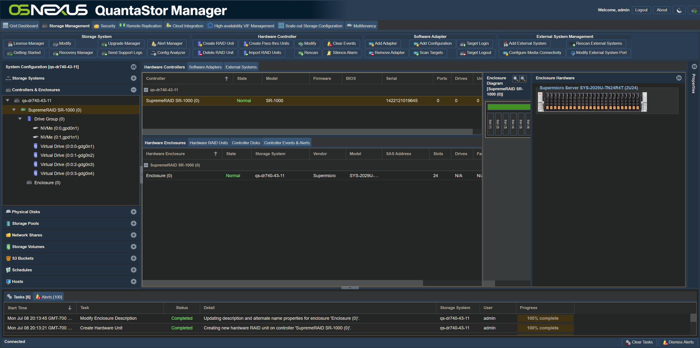Image resolution: width=700 pixels, height=348 pixels.
Task: Toggle dark mode moon icon
Action: click(679, 10)
